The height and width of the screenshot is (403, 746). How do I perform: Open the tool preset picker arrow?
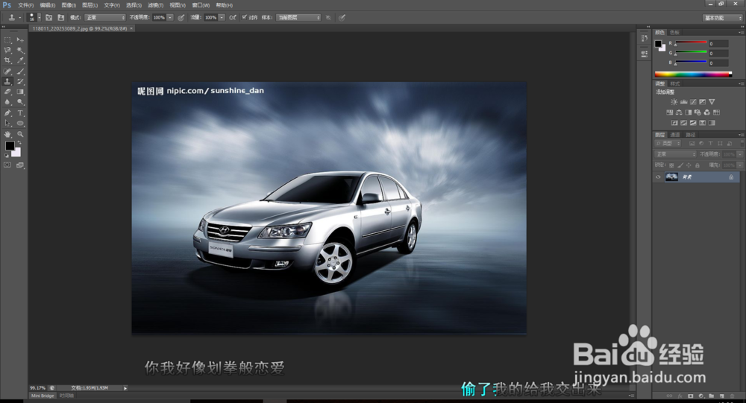point(20,18)
